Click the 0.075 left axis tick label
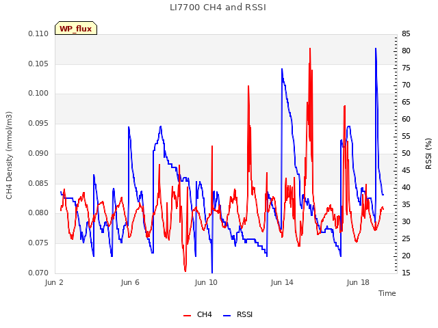438x328 pixels. (x=38, y=243)
